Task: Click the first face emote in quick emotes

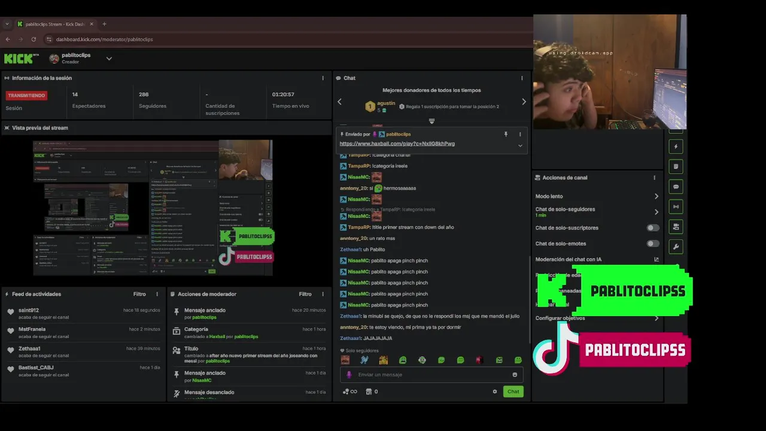Action: coord(345,360)
